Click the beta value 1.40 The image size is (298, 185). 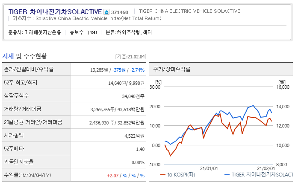140,149
